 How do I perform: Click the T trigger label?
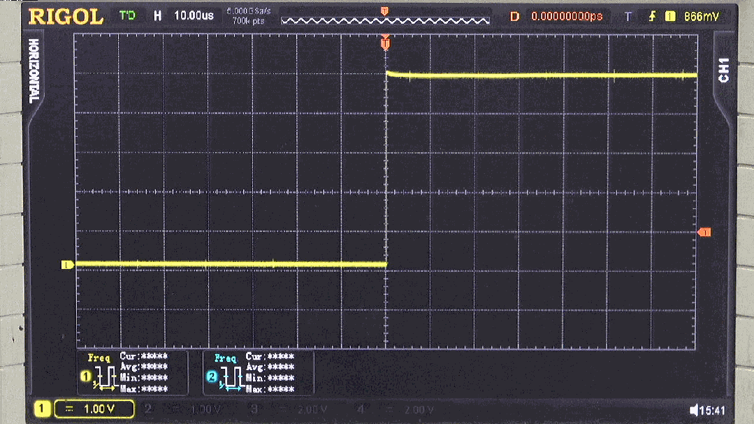(628, 17)
